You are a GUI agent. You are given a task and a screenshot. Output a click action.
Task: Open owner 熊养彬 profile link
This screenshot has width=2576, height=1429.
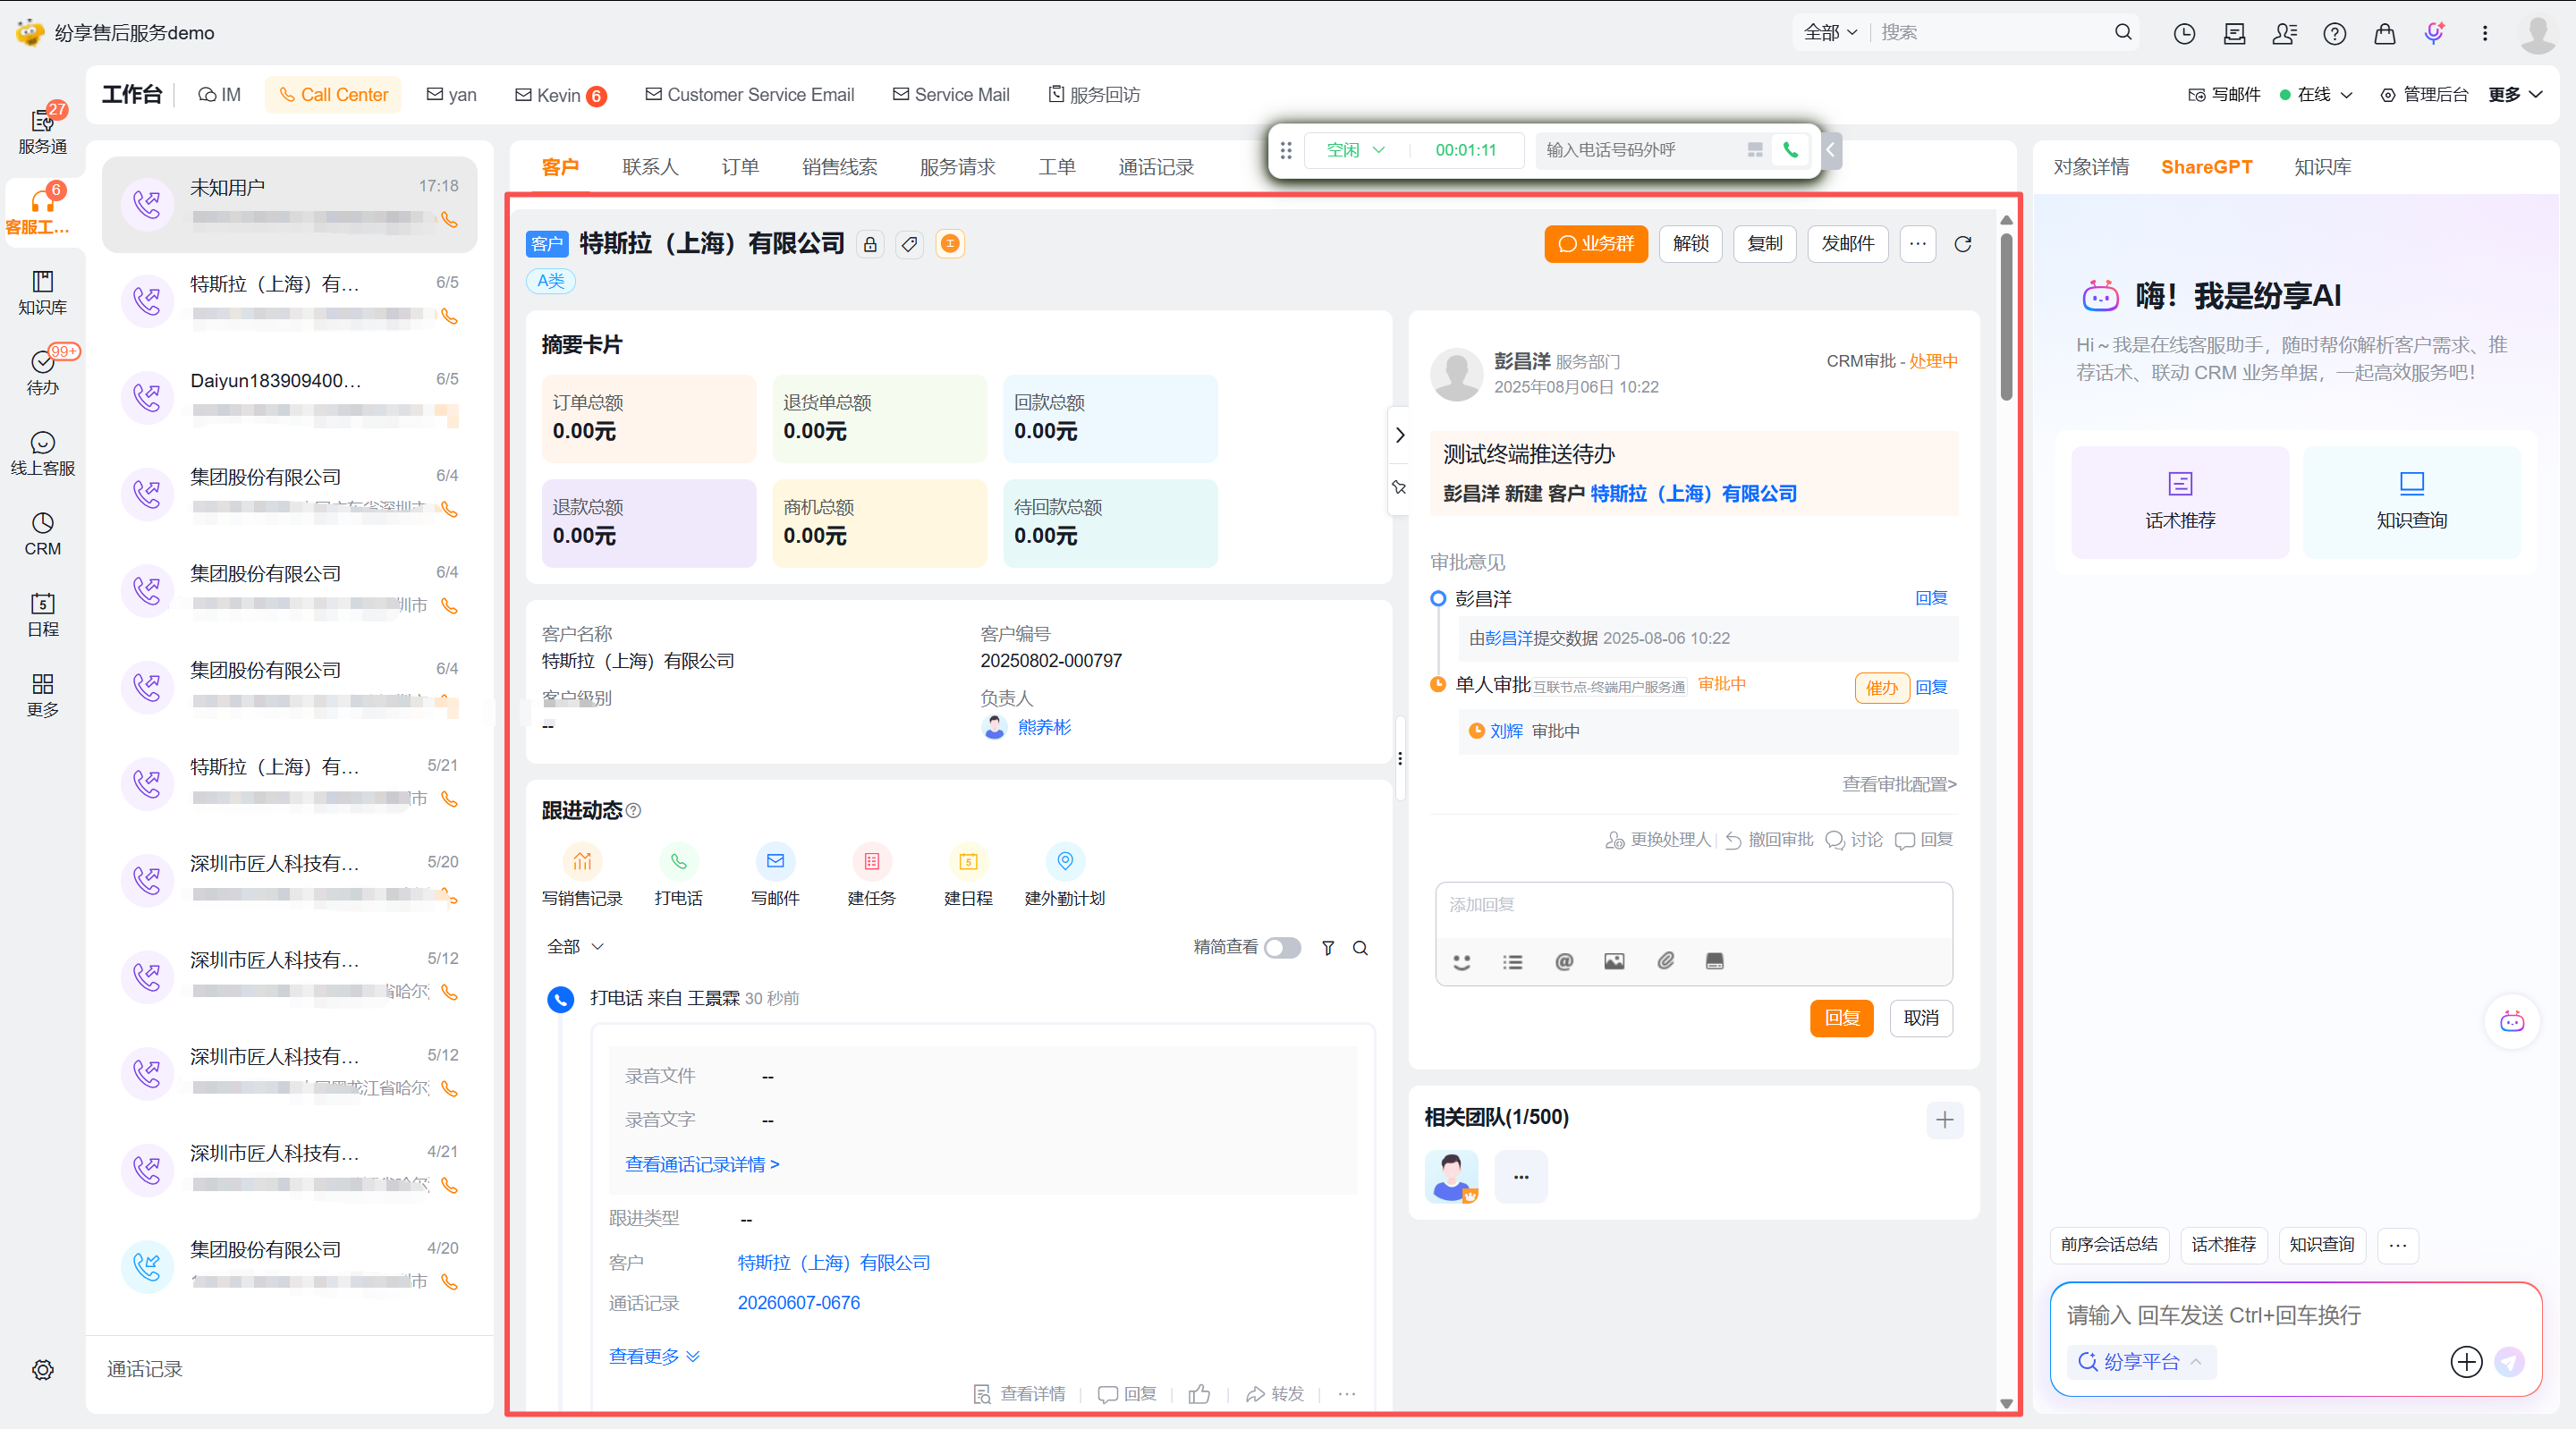(1044, 727)
